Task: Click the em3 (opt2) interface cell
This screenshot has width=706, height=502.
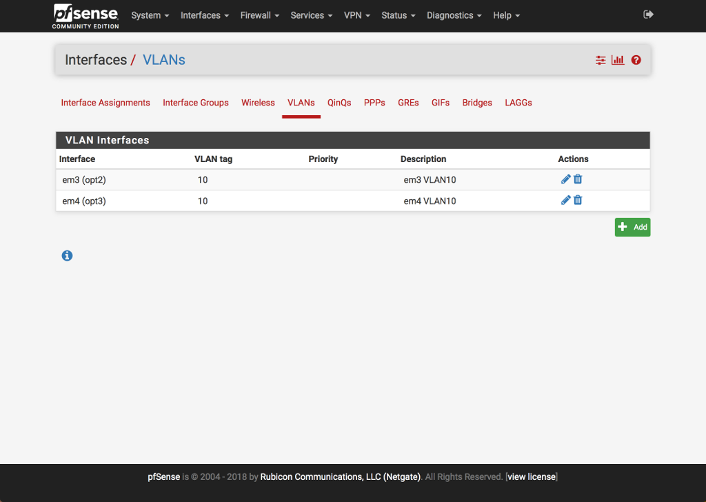Action: pyautogui.click(x=83, y=180)
